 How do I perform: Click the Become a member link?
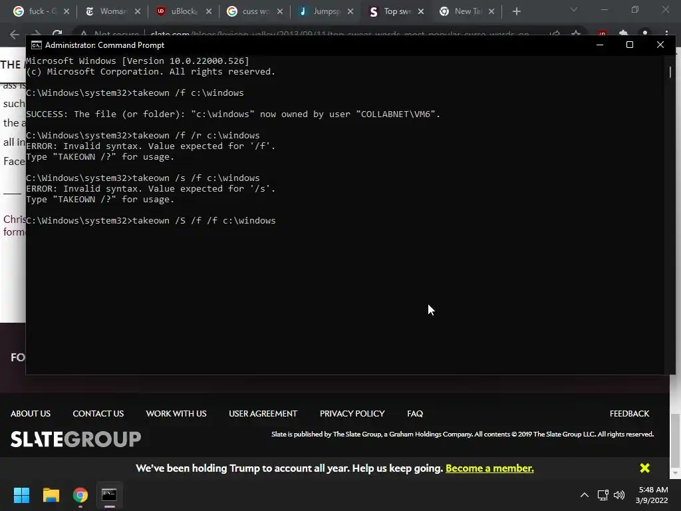click(x=489, y=468)
